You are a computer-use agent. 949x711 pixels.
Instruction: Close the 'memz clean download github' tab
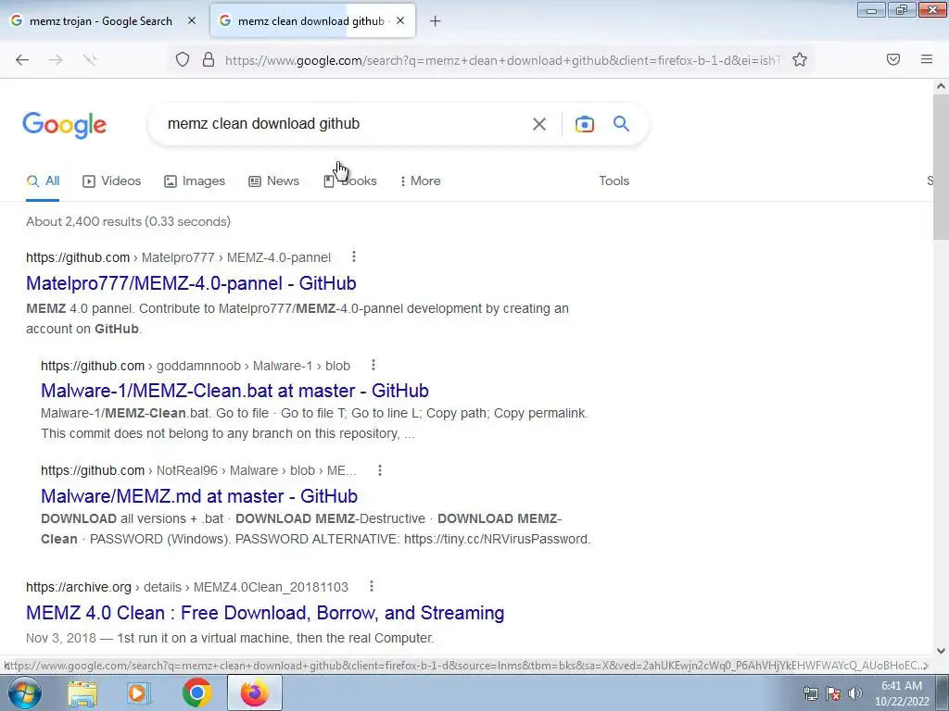(400, 20)
